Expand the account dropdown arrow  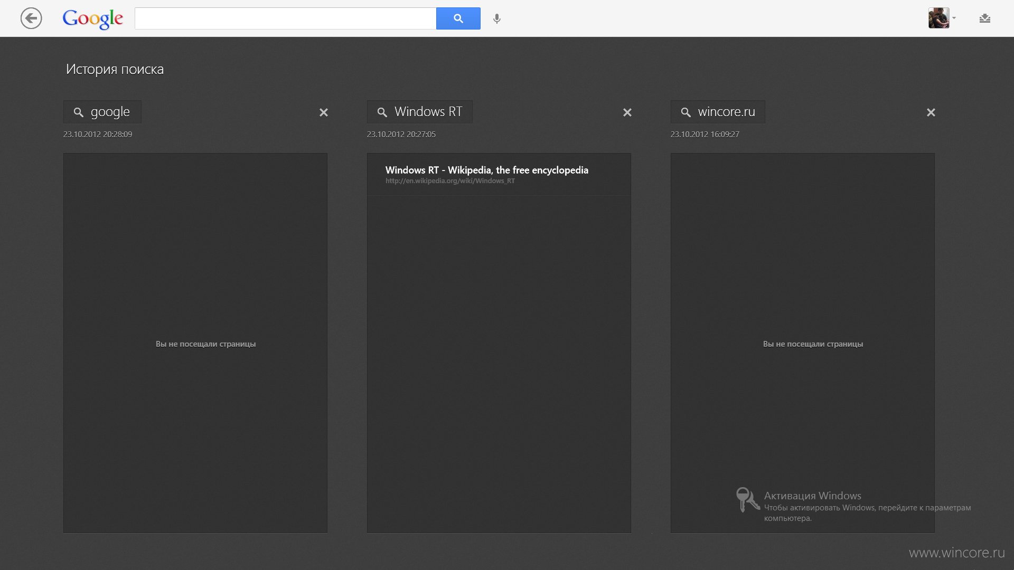(x=954, y=18)
